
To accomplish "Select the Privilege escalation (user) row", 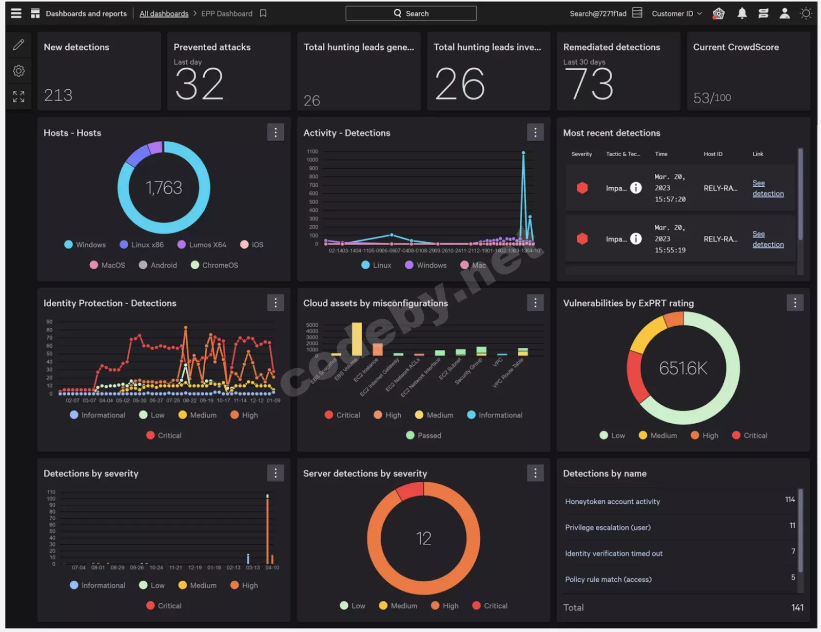I will coord(680,527).
